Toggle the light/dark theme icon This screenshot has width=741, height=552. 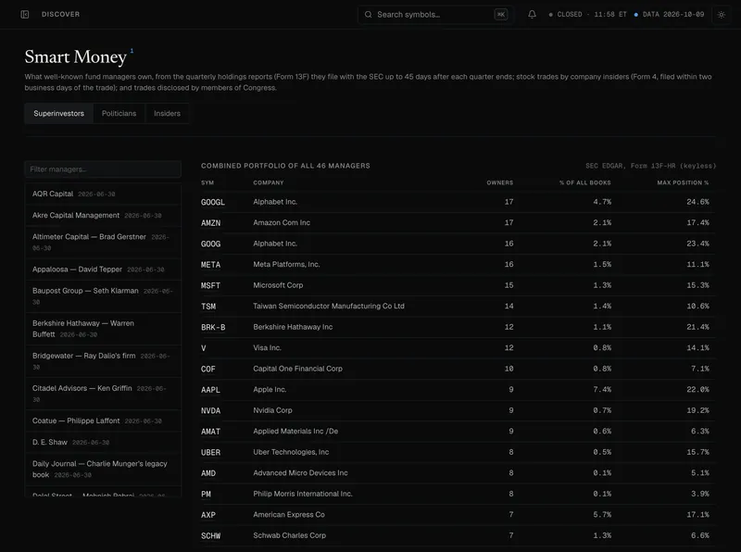(x=722, y=15)
